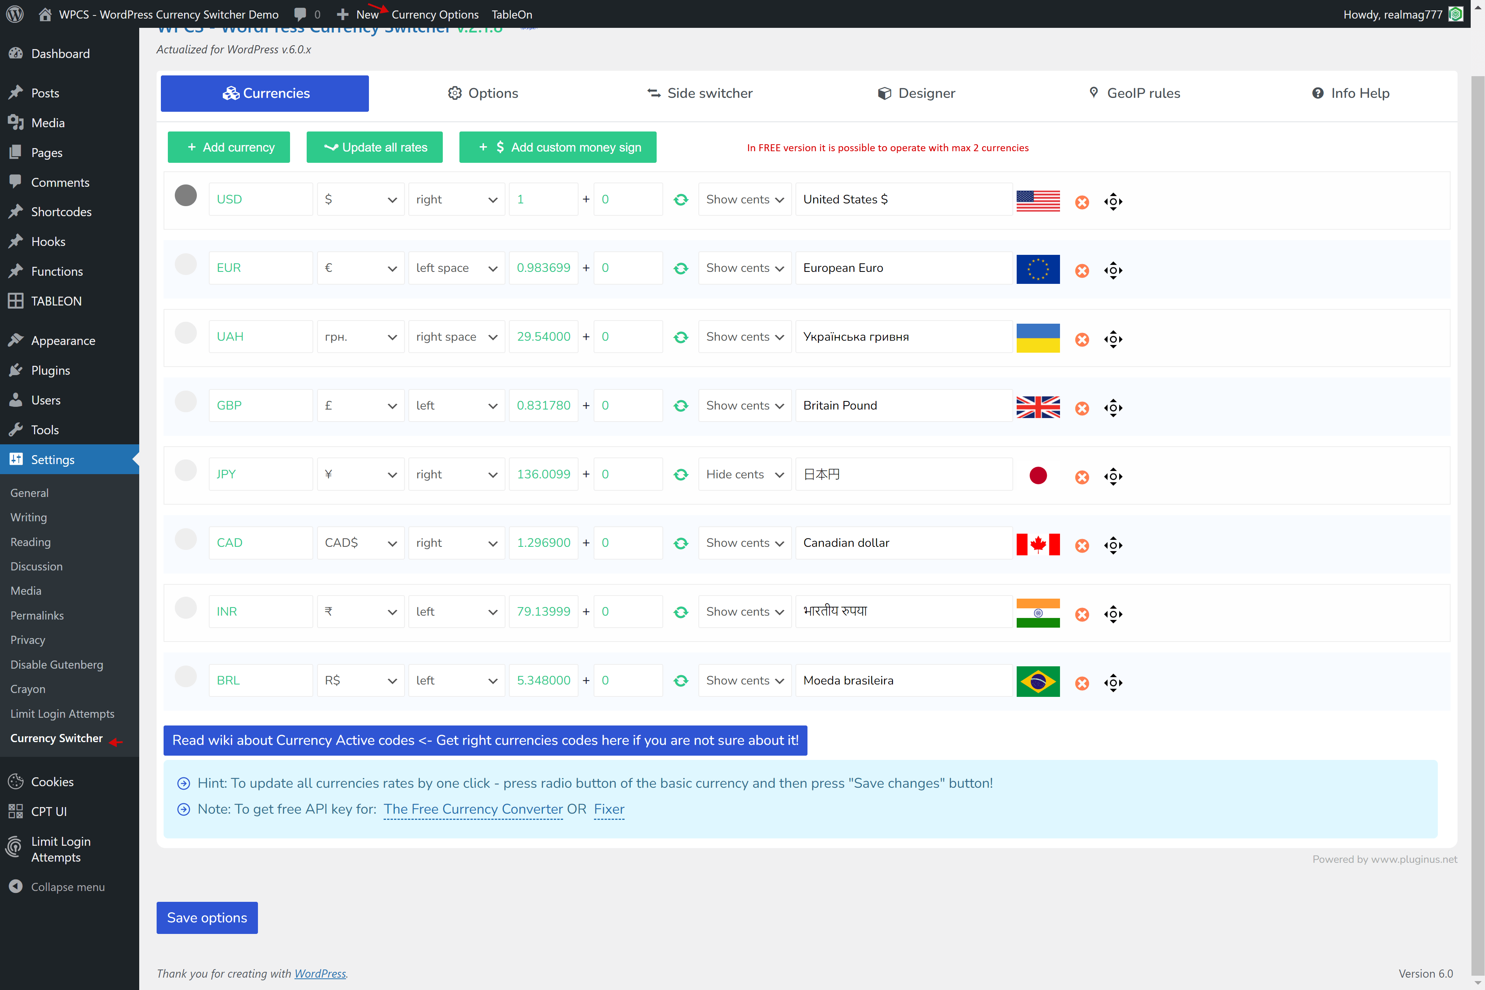This screenshot has height=990, width=1485.
Task: Click the move handle for USD row
Action: 1113,201
